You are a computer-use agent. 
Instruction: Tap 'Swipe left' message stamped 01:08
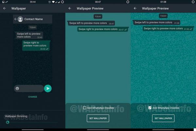pos(156,23)
